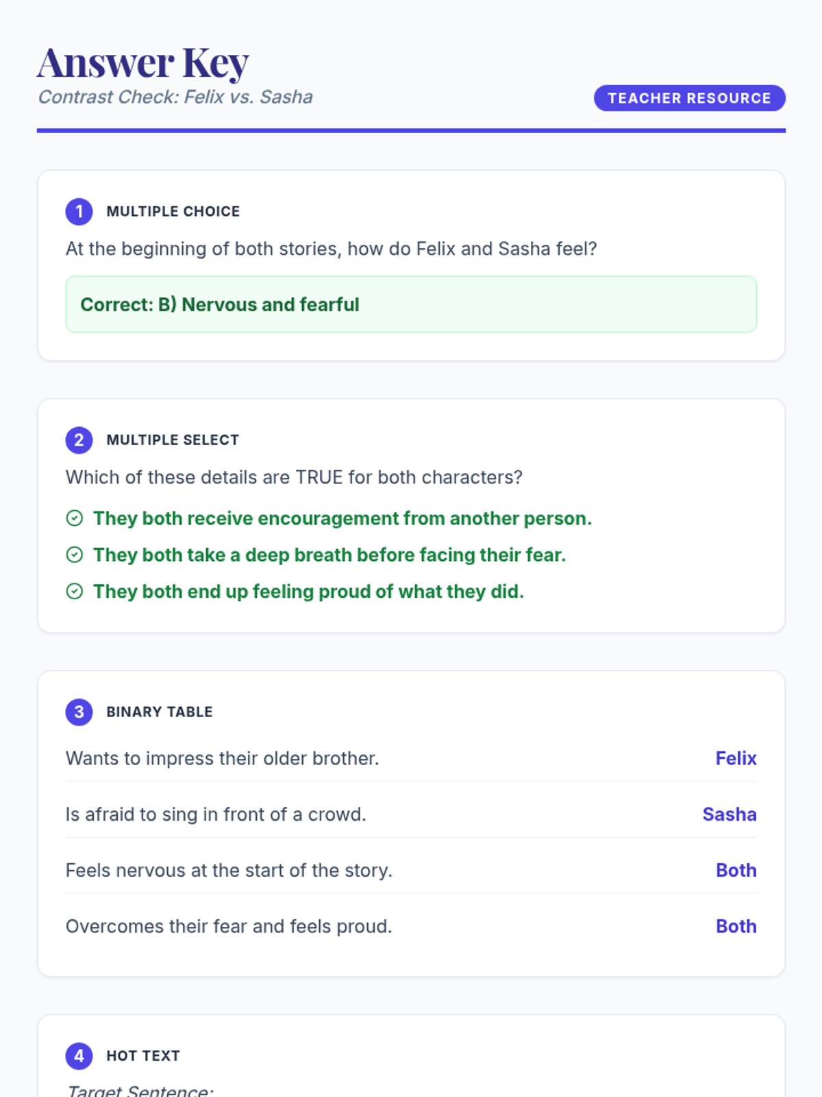Click the 'Contrast Check: Felix vs. Sasha' subtitle
Screen dimensions: 822x1097
pyautogui.click(x=175, y=97)
